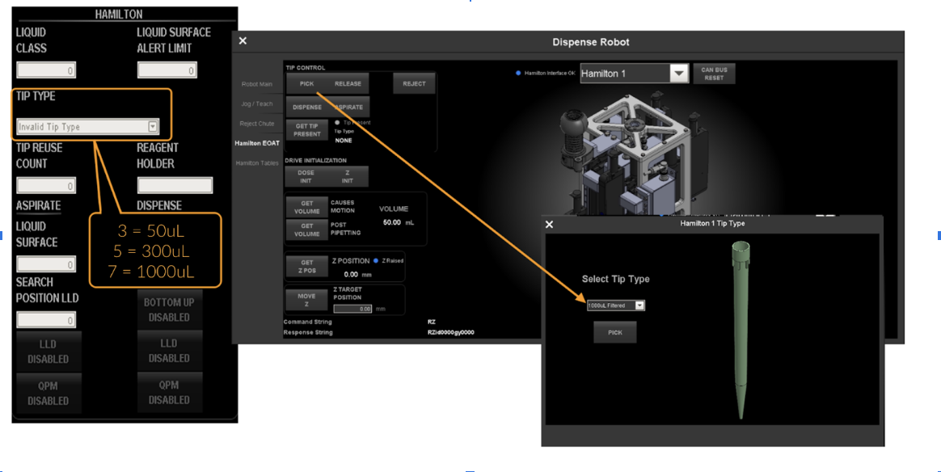
Task: Click the tip control PICK button
Action: click(306, 84)
